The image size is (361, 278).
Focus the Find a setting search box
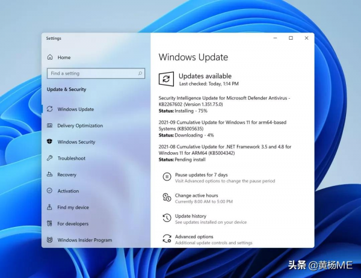(x=96, y=73)
